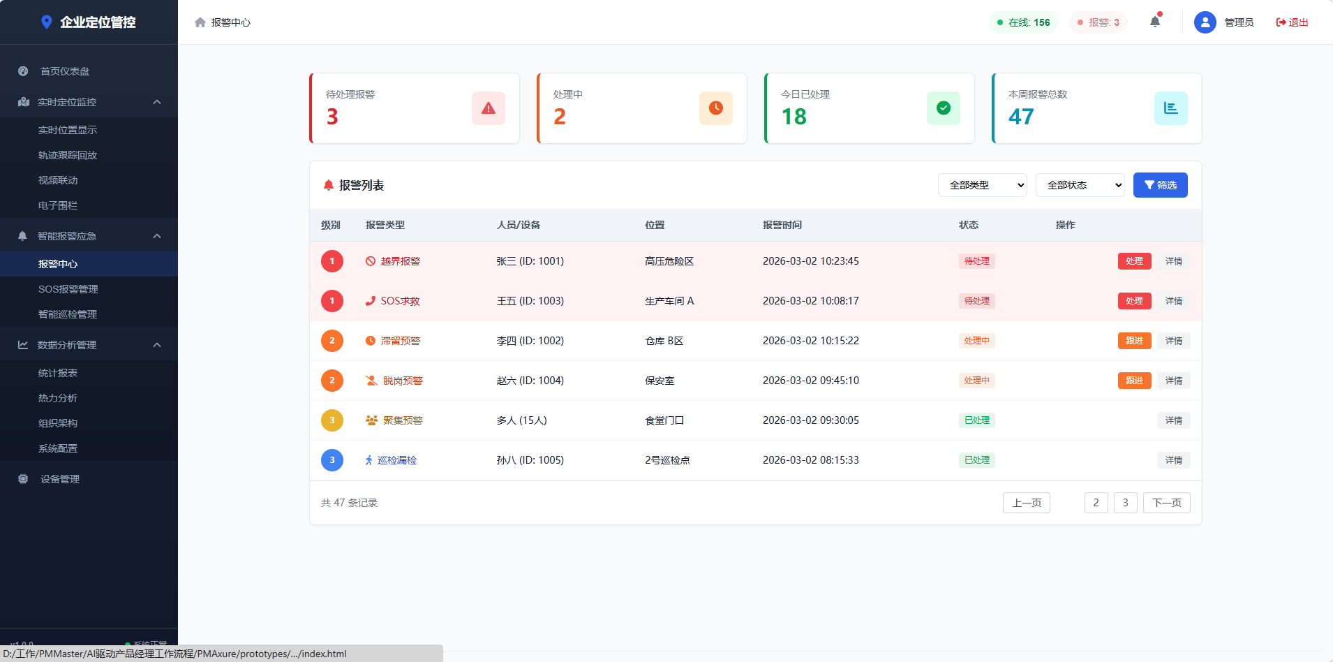Screen dimensions: 1333x662
Task: Click the blue 筛选 filter button
Action: point(1160,185)
